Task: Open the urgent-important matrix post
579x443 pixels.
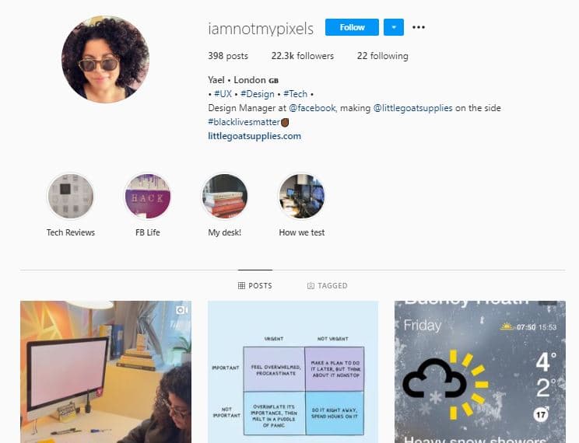Action: pyautogui.click(x=293, y=371)
